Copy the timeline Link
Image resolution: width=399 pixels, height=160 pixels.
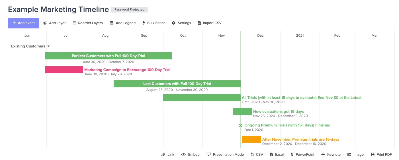pyautogui.click(x=167, y=155)
